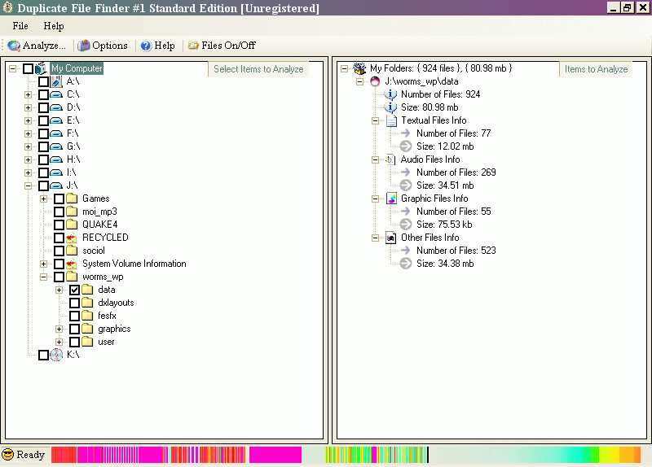Check the fesfx folder checkbox
This screenshot has height=467, width=652.
click(x=74, y=316)
